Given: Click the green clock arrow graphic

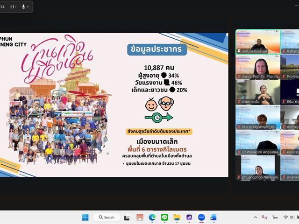Looking at the screenshot, I should (x=159, y=117).
